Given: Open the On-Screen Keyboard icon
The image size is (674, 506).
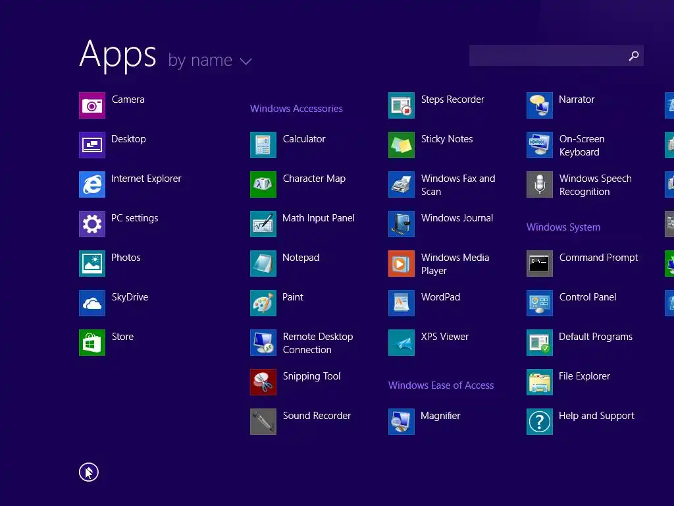Looking at the screenshot, I should (x=540, y=145).
